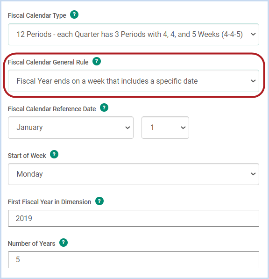Expand the Fiscal Calendar General Rule dropdown

coord(134,81)
